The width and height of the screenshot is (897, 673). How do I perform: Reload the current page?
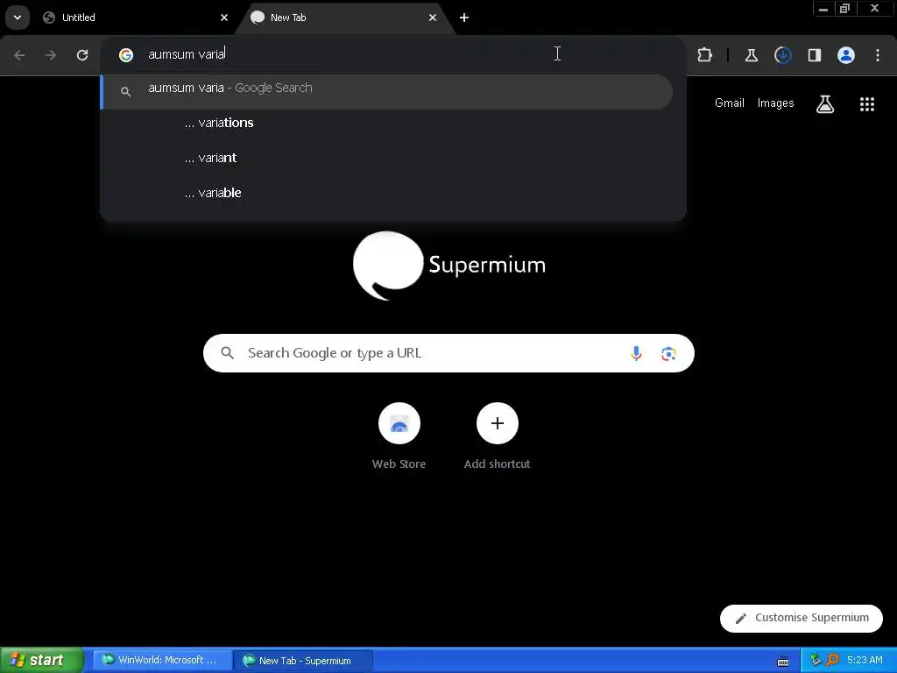click(82, 55)
